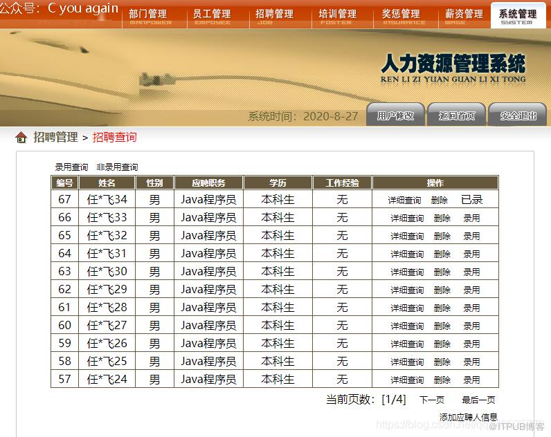Delete applicant 任*飞29

pyautogui.click(x=442, y=290)
